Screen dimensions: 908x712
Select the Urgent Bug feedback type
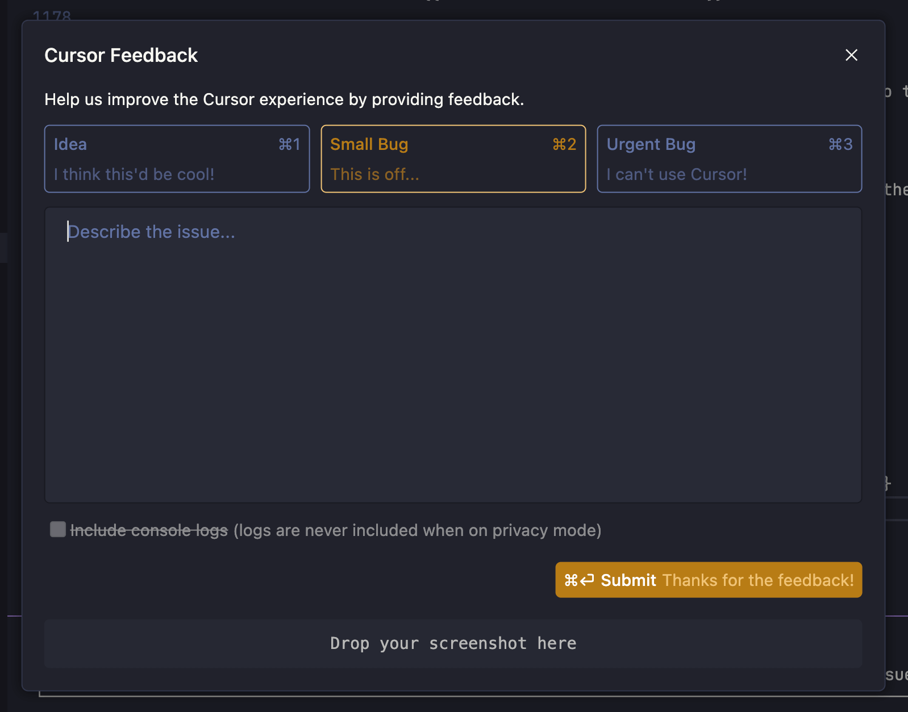(730, 159)
